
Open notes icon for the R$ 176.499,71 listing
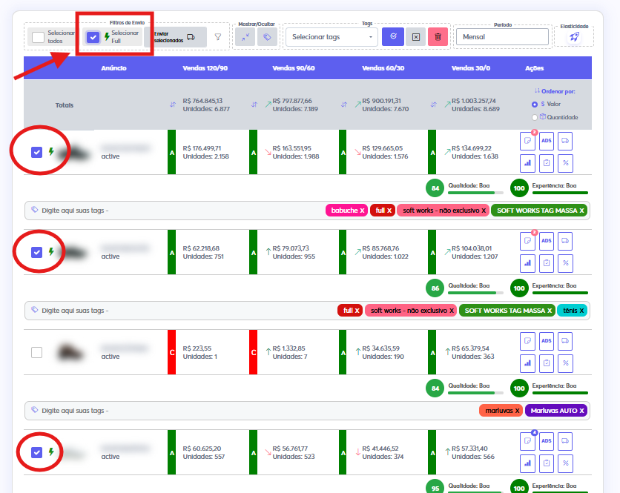(x=527, y=141)
